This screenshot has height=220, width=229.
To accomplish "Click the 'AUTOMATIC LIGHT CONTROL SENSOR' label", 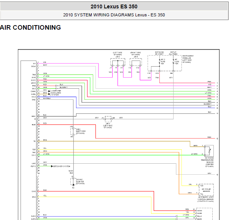I will click(206, 199).
